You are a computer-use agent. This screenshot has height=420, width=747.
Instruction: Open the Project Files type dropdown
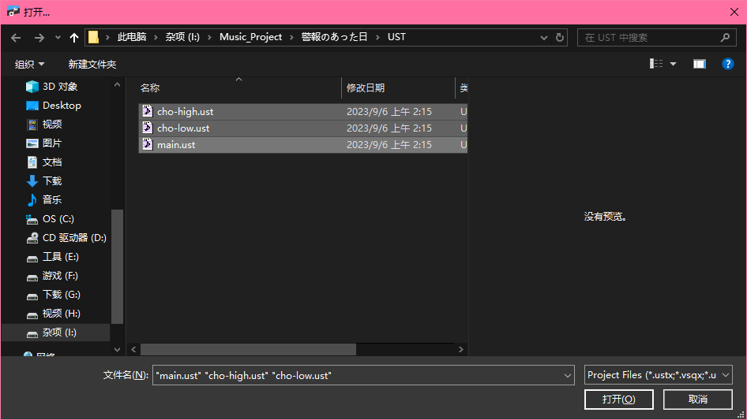tap(659, 376)
